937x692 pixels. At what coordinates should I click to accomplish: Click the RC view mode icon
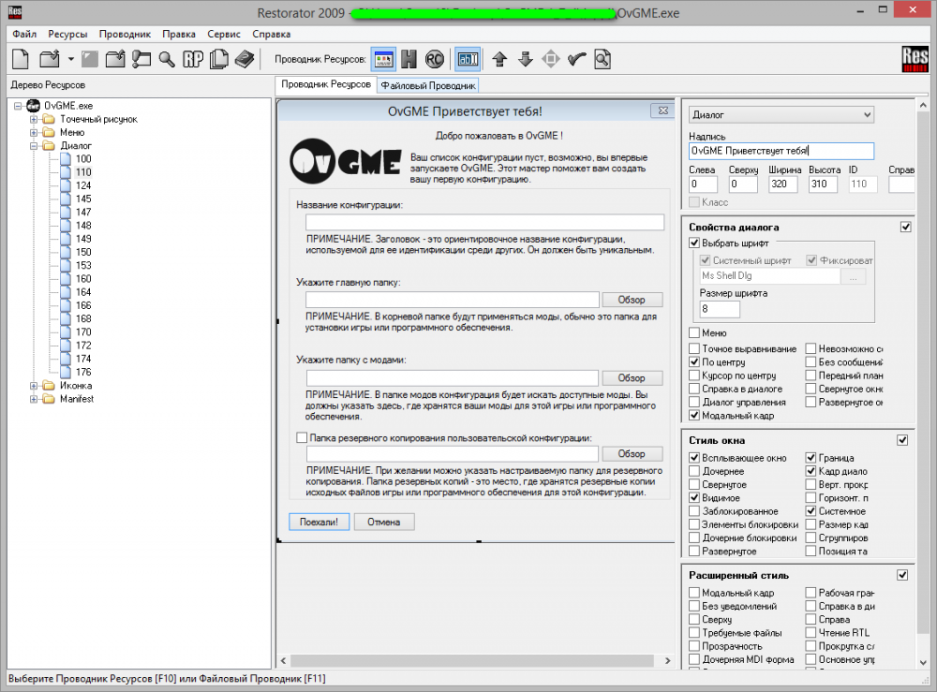pyautogui.click(x=435, y=60)
